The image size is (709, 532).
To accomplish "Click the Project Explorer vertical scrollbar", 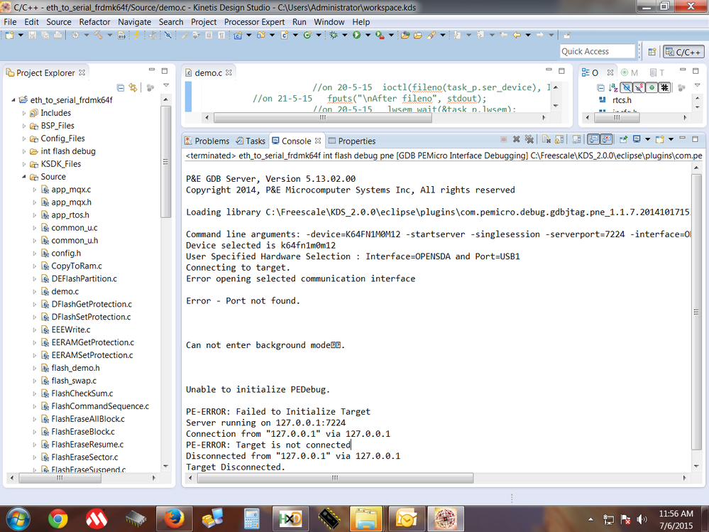I will (166, 162).
